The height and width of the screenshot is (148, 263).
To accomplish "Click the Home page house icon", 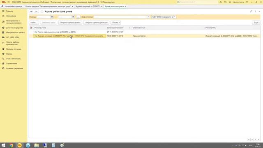I will click(2, 7).
